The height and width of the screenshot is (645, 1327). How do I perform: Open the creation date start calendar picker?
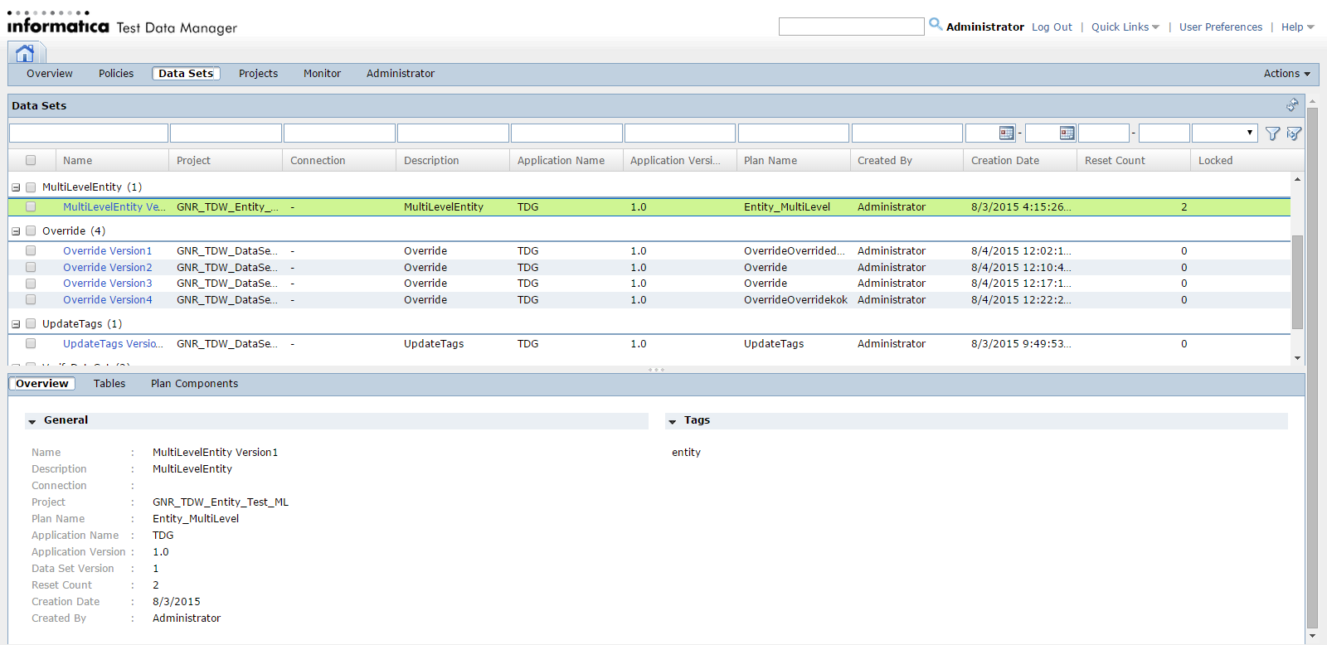point(1007,133)
